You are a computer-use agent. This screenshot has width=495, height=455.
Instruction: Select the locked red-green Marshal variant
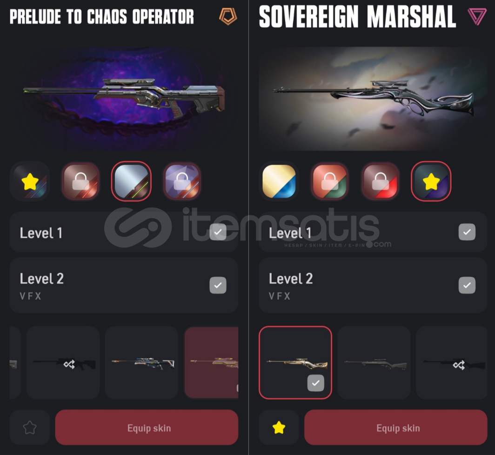click(x=329, y=181)
